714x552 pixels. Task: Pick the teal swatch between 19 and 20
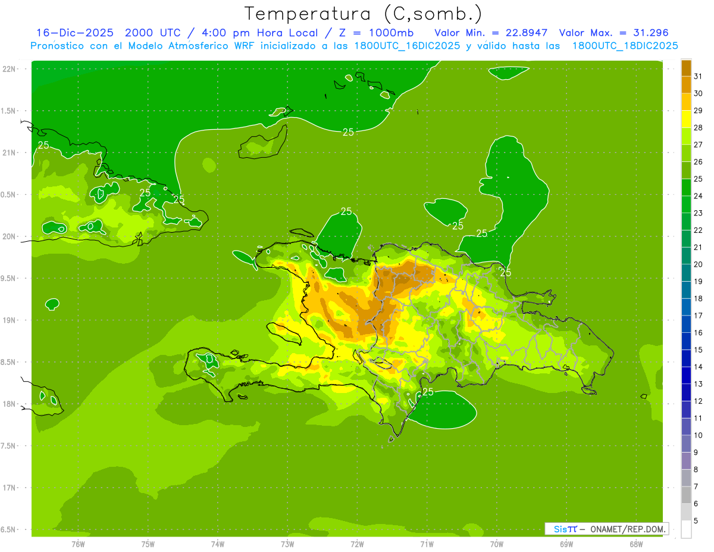click(x=686, y=273)
